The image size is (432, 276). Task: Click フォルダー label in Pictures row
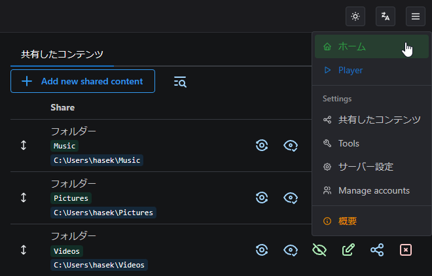click(73, 184)
